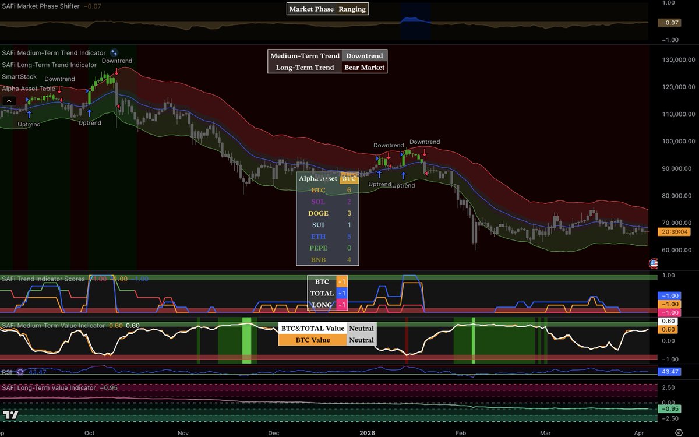This screenshot has height=437, width=699.
Task: Select the SAFi Market Phase Shifter legend title
Action: pyautogui.click(x=41, y=6)
